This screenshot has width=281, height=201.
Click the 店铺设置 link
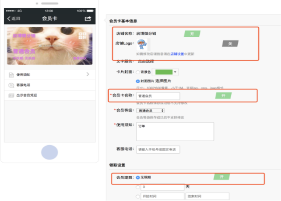point(177,53)
